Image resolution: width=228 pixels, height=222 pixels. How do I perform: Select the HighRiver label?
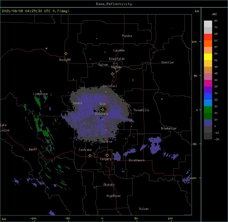point(114,196)
